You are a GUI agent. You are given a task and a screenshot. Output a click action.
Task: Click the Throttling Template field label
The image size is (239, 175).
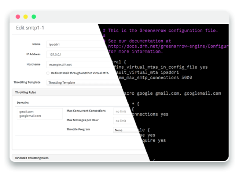pos(27,82)
